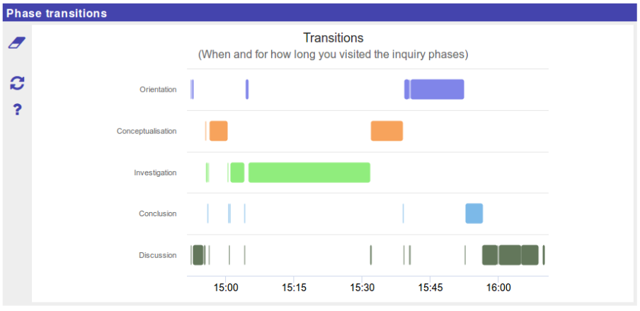Click the Orientation row label
640x311 pixels.
click(158, 90)
